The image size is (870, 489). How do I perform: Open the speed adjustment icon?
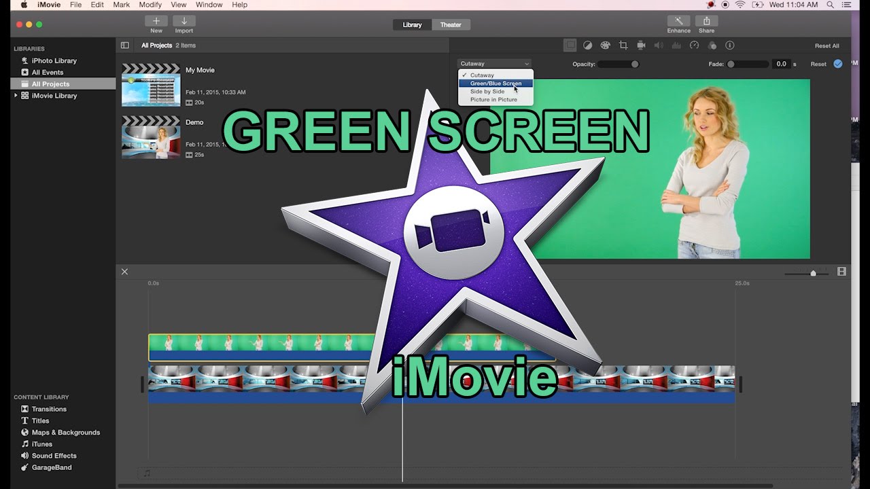(x=694, y=46)
